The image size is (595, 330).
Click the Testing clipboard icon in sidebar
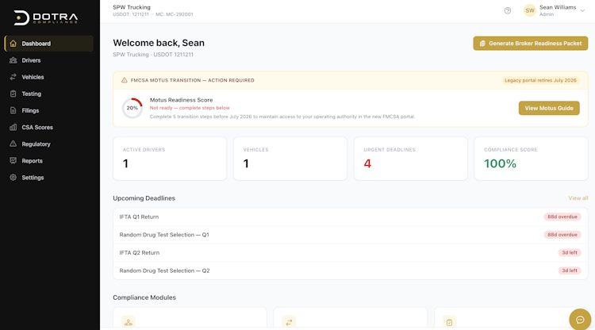(x=13, y=94)
